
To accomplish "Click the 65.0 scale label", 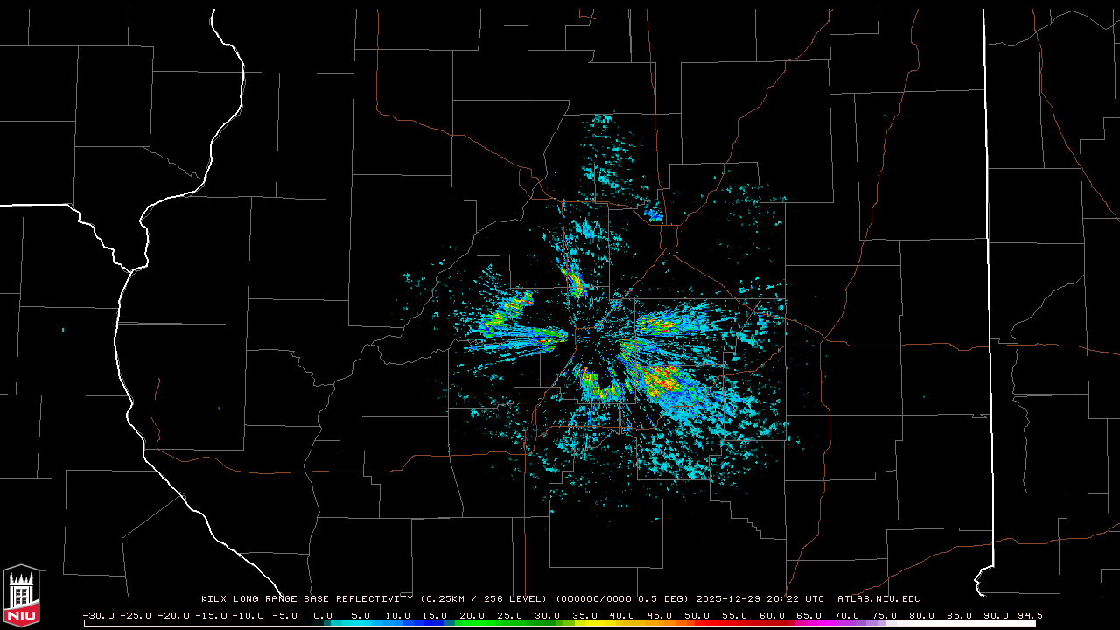I will point(810,615).
